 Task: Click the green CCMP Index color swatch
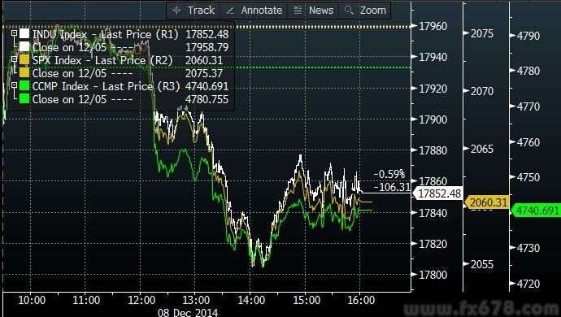(x=24, y=85)
